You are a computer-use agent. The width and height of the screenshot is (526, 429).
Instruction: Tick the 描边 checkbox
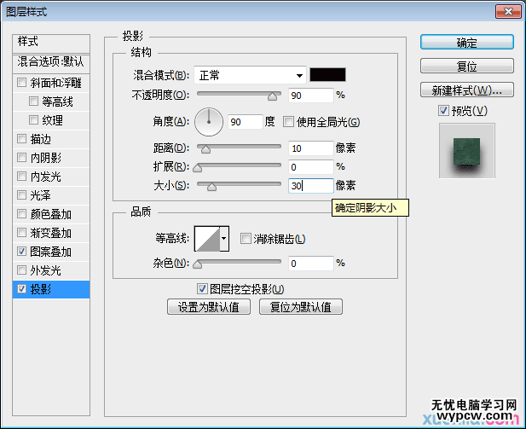(21, 139)
